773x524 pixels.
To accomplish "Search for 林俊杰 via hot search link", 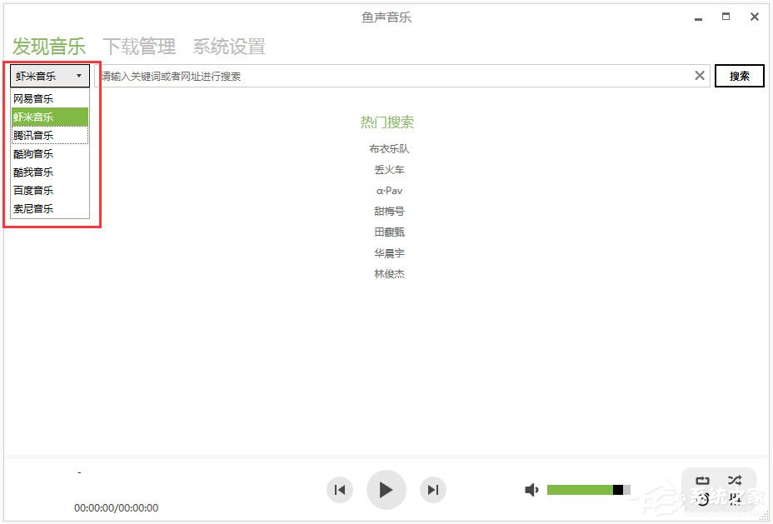I will pos(390,273).
